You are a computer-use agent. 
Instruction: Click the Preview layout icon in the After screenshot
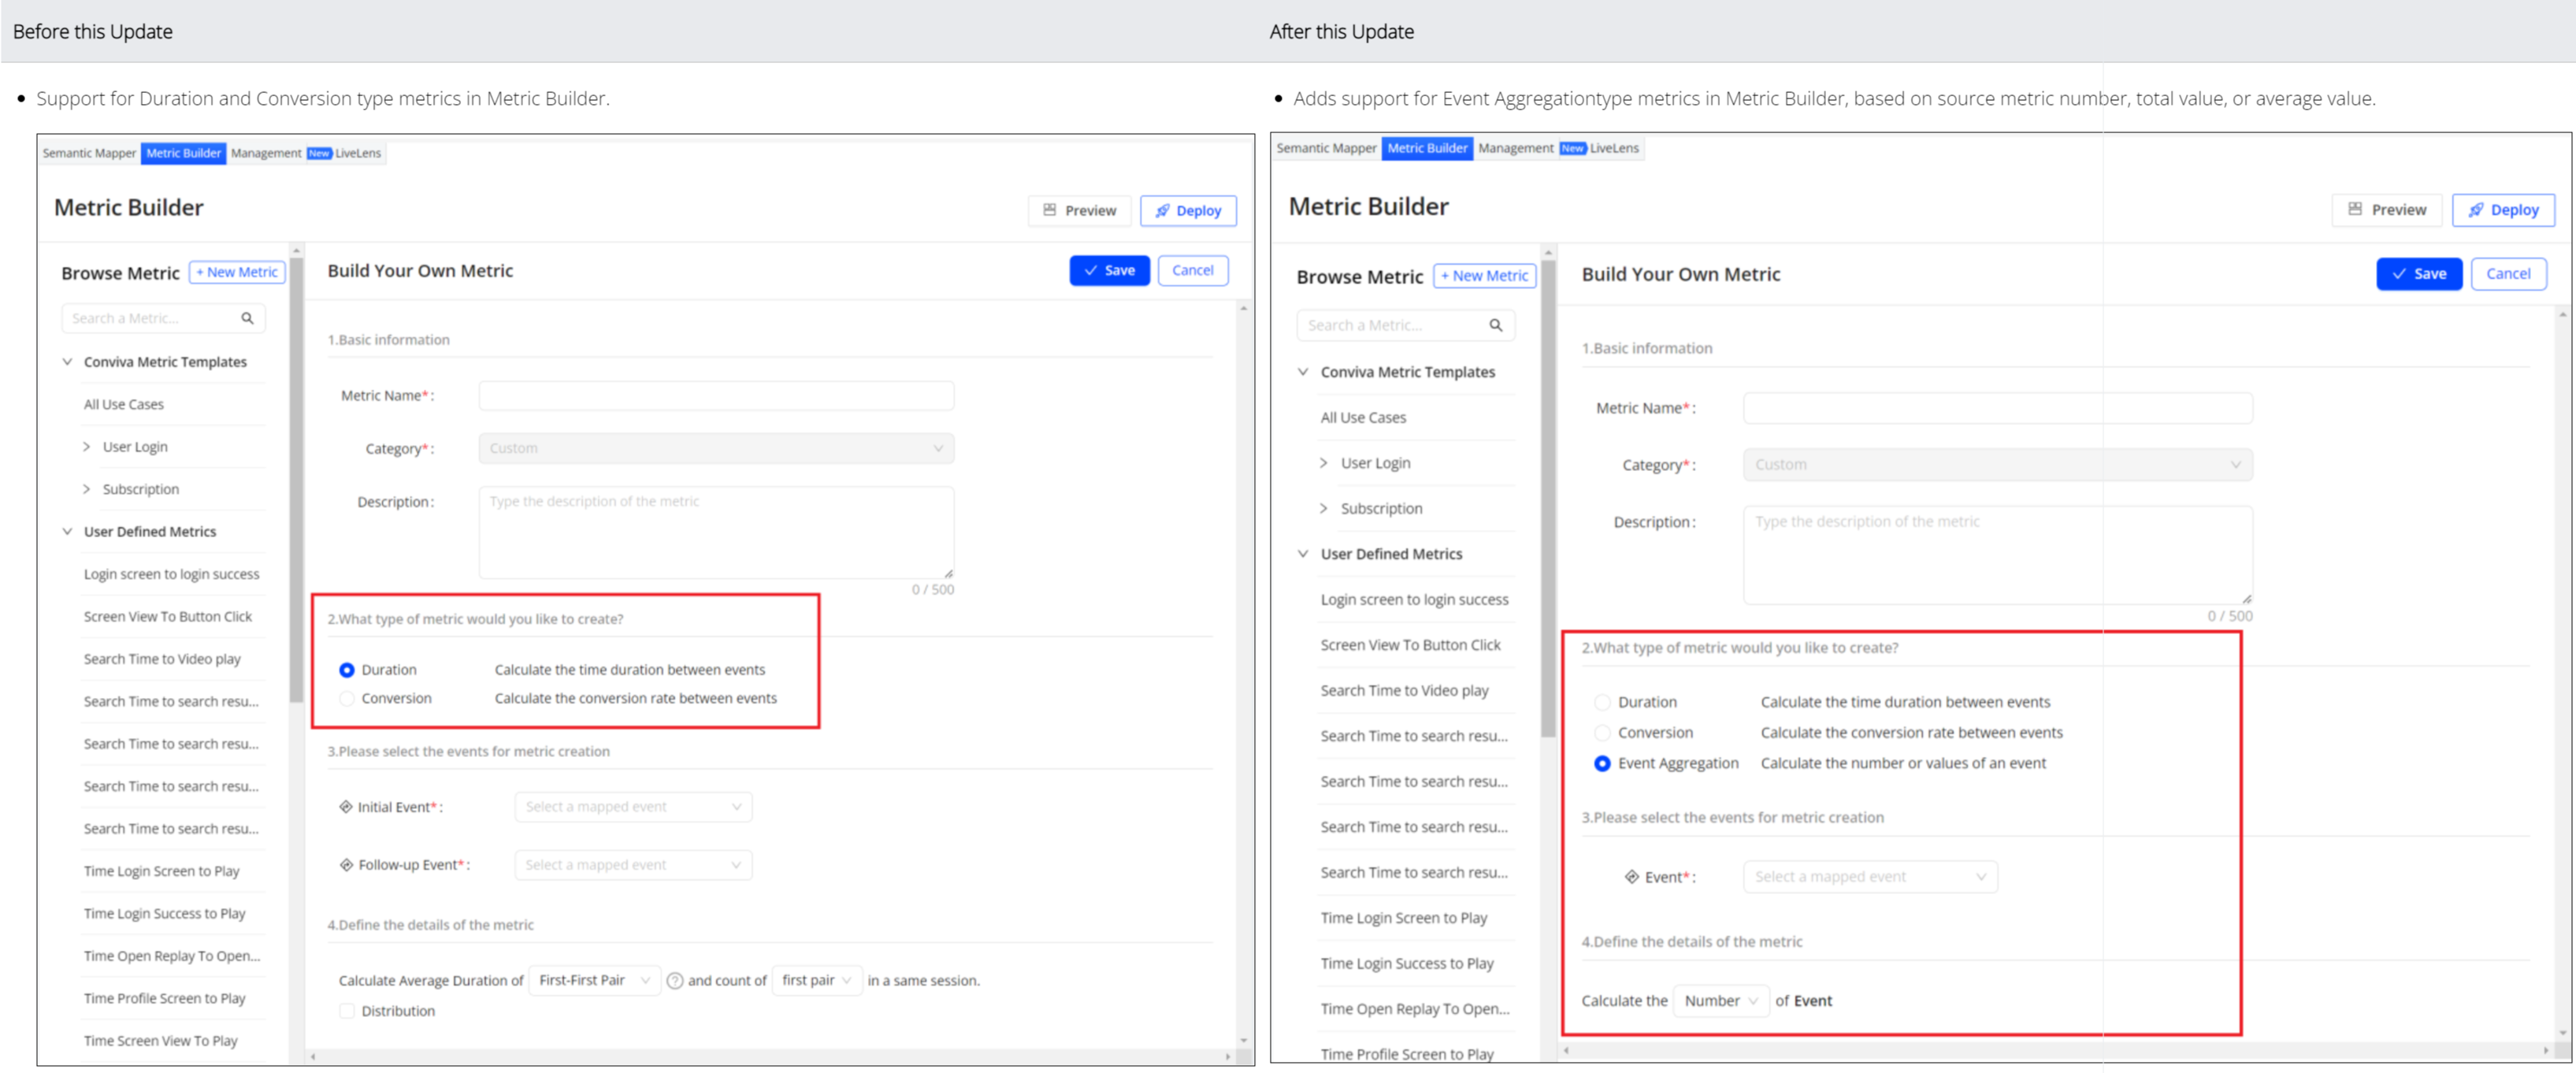tap(2355, 209)
